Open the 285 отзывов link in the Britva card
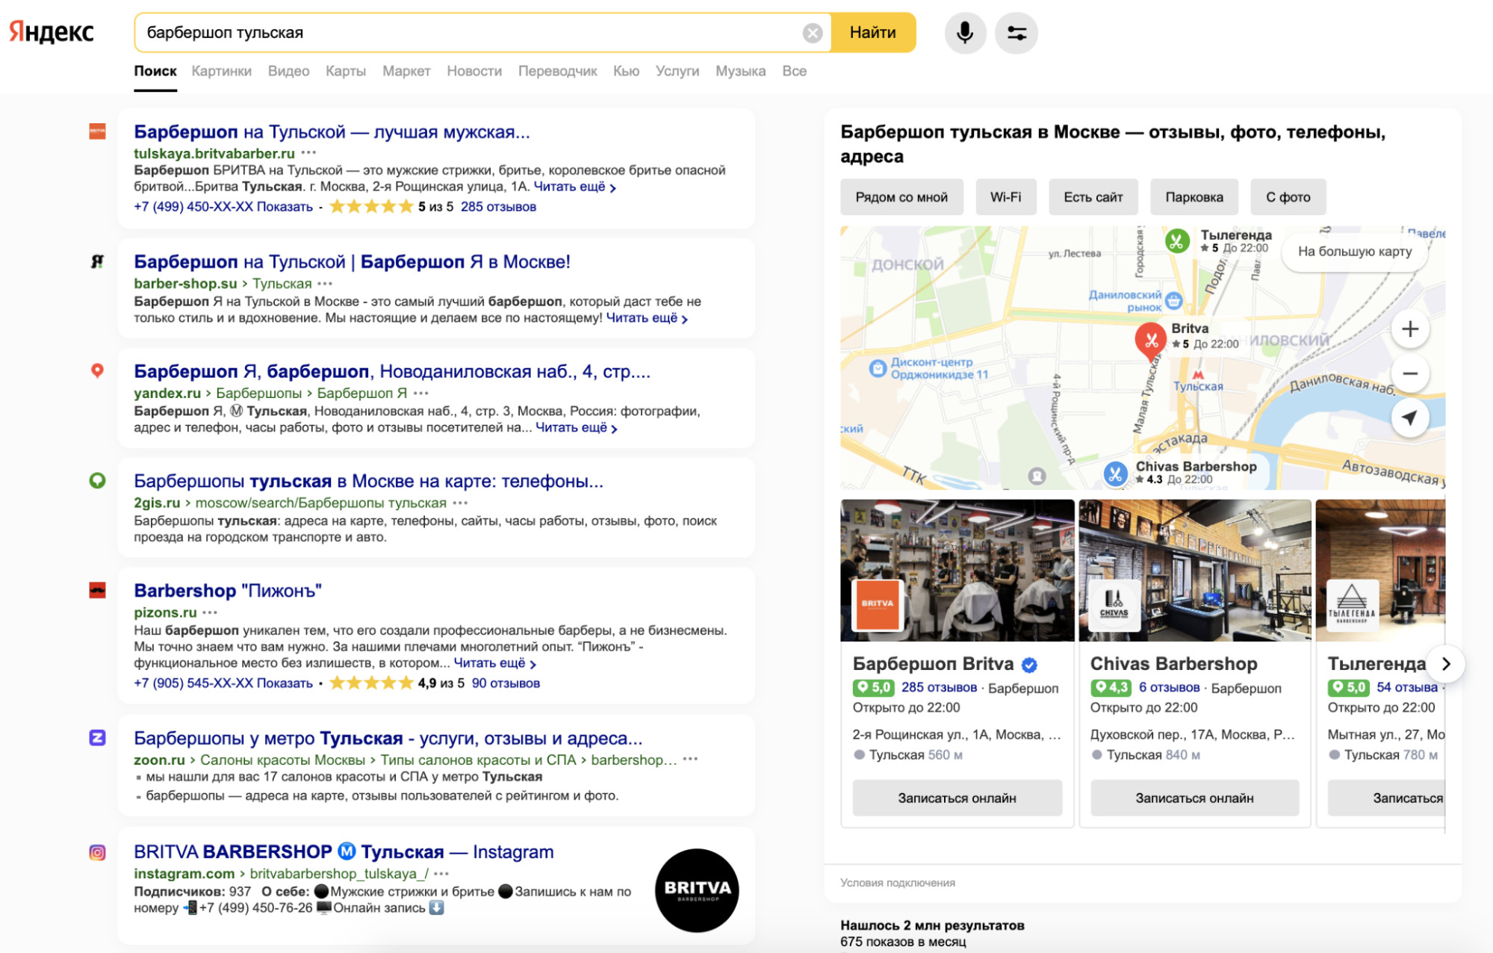 click(x=939, y=688)
